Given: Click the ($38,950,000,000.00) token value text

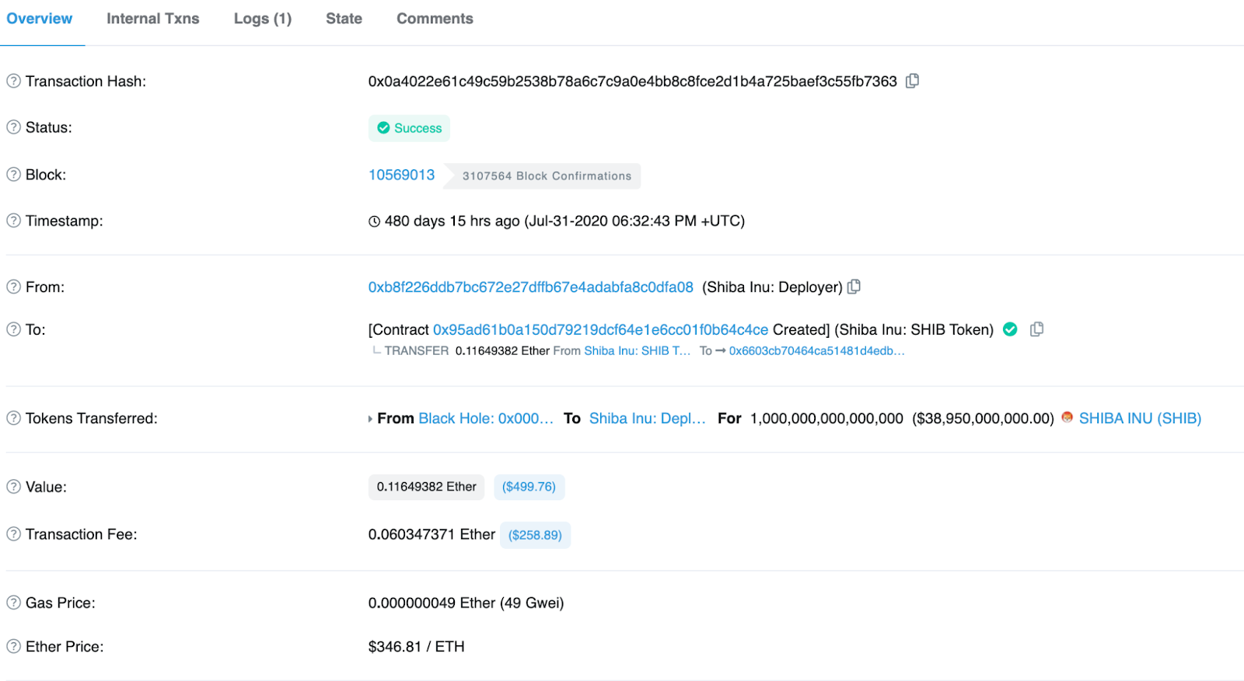Looking at the screenshot, I should point(983,419).
